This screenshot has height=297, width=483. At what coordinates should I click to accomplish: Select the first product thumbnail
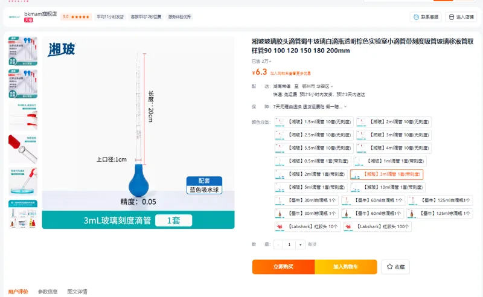pos(23,51)
